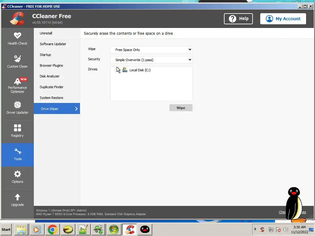
Task: Open the Uninstall tool
Action: [57, 33]
